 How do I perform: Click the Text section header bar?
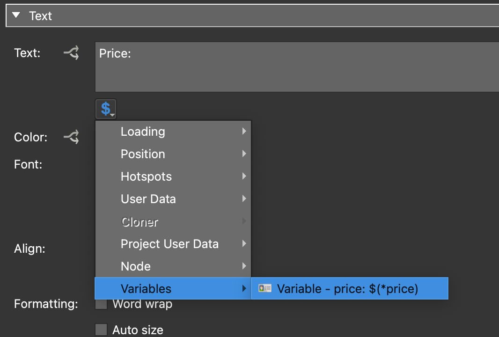[41, 15]
